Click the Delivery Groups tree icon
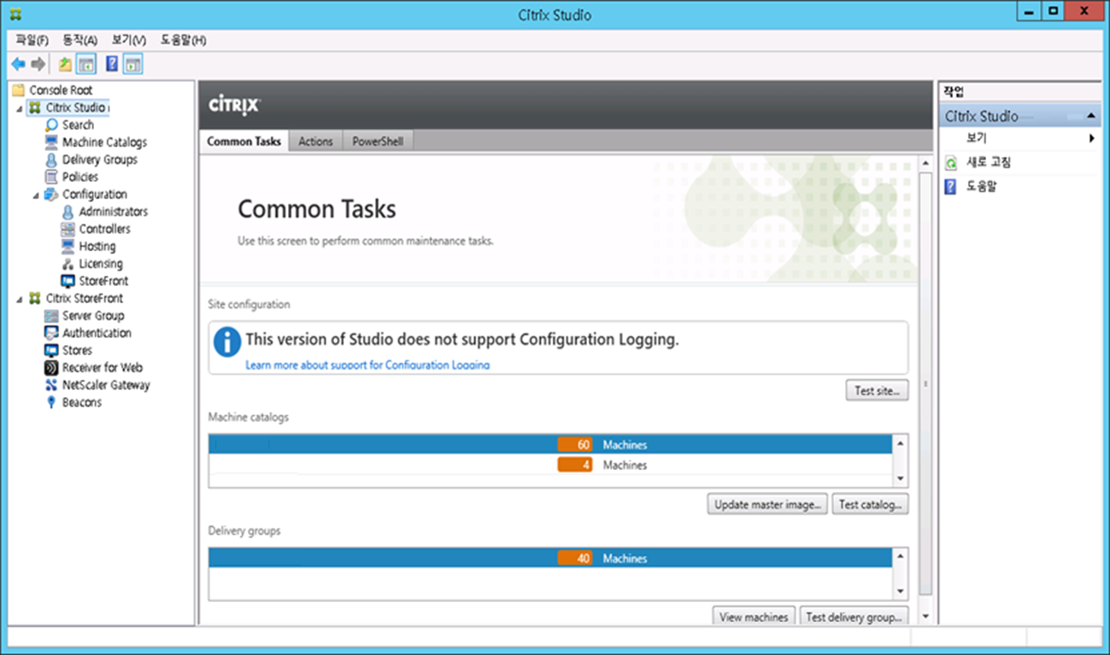 [x=52, y=160]
